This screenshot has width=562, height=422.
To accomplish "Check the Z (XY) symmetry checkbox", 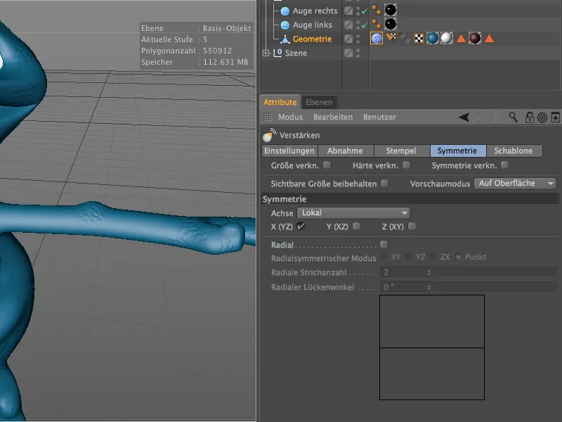I will point(412,226).
